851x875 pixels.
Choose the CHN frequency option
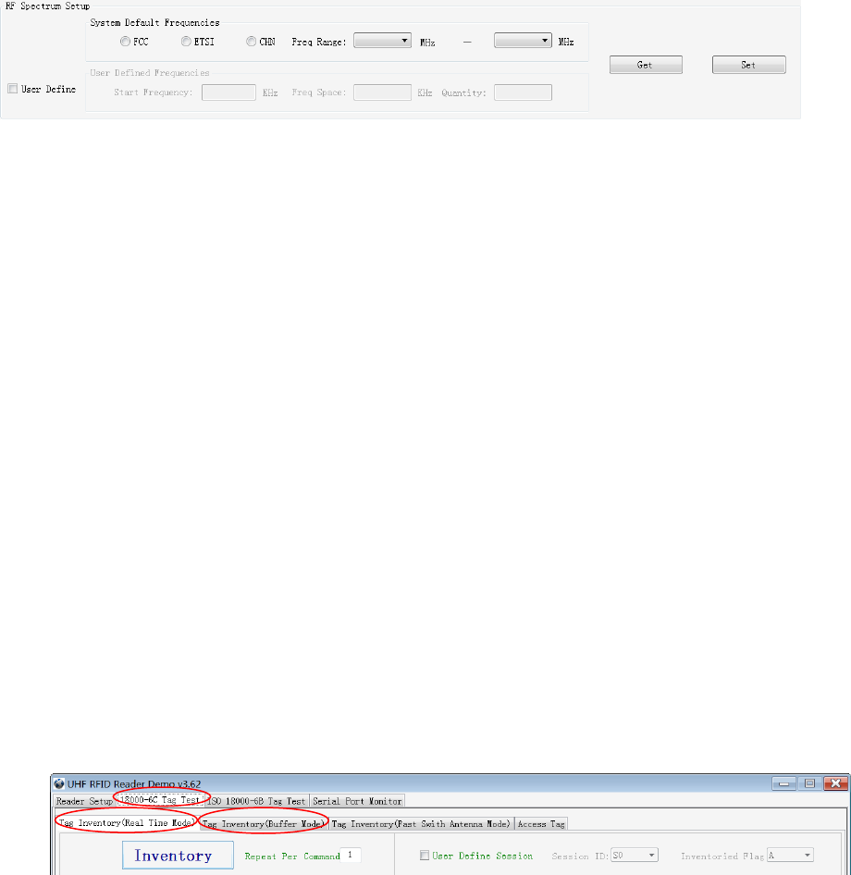click(x=251, y=42)
